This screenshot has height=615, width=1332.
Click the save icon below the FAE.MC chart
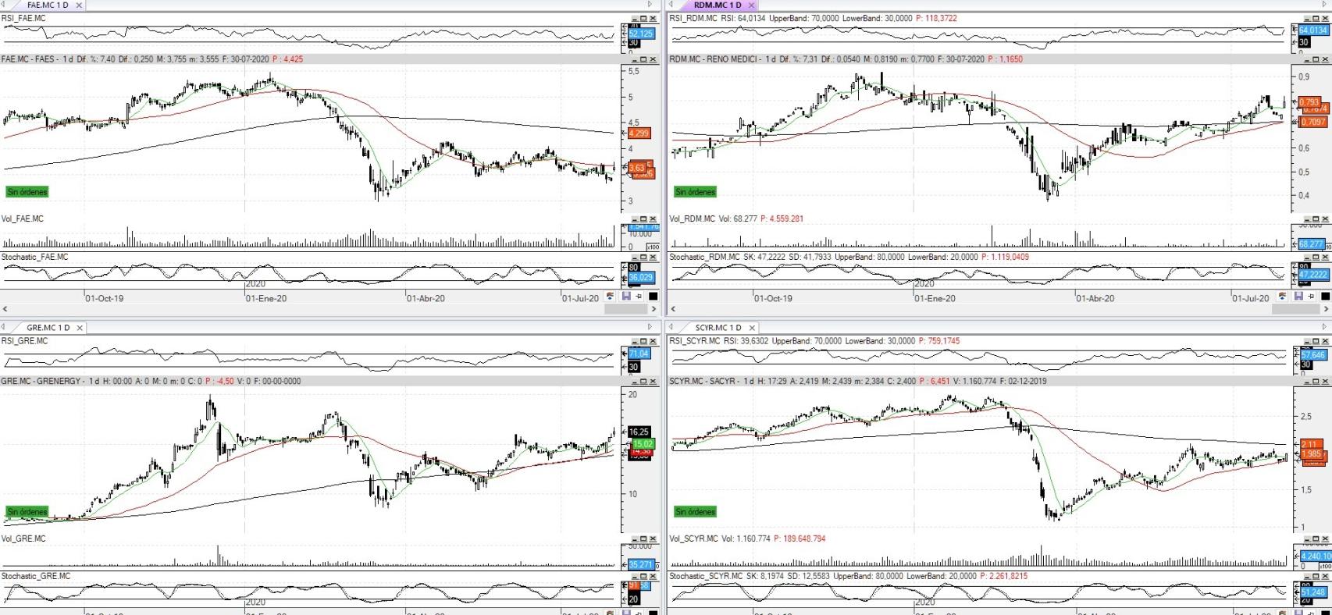tap(626, 297)
